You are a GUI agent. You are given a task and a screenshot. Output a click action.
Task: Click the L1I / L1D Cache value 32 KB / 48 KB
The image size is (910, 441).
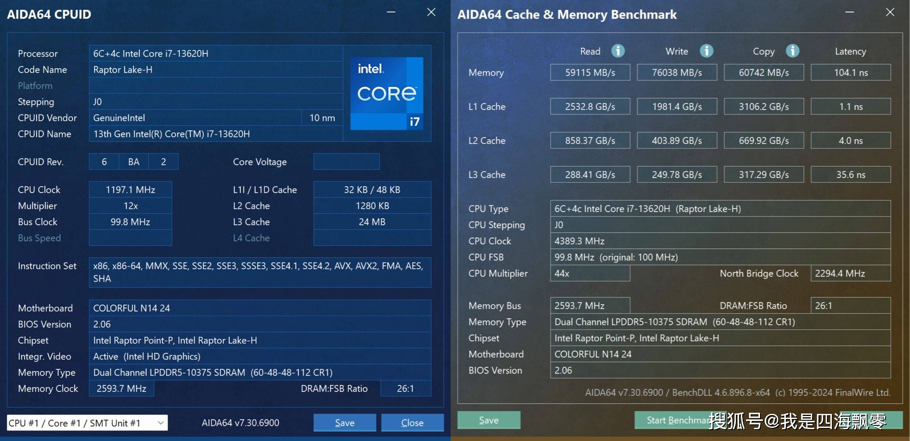pos(372,190)
